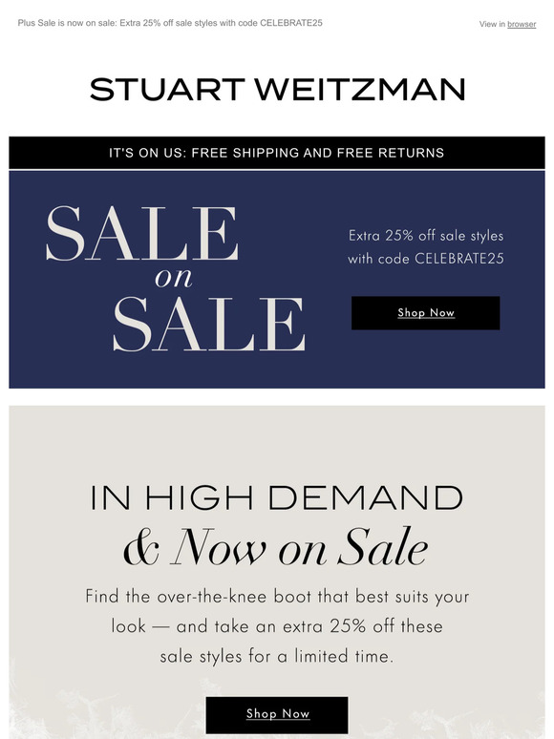Click the underlined word 'browser' at top right
Screen dimensions: 554x739
[x=522, y=24]
